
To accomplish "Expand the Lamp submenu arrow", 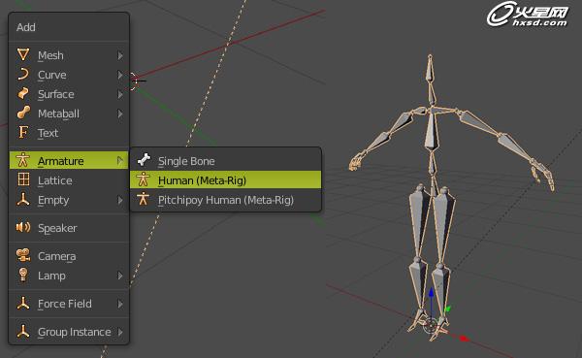I will [x=120, y=276].
